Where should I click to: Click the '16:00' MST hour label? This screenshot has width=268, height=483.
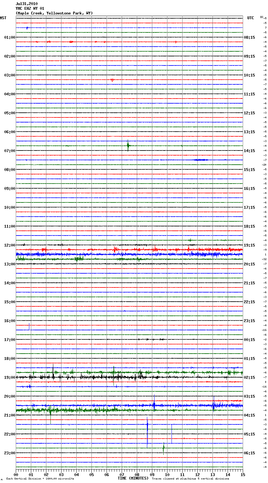tap(10, 321)
